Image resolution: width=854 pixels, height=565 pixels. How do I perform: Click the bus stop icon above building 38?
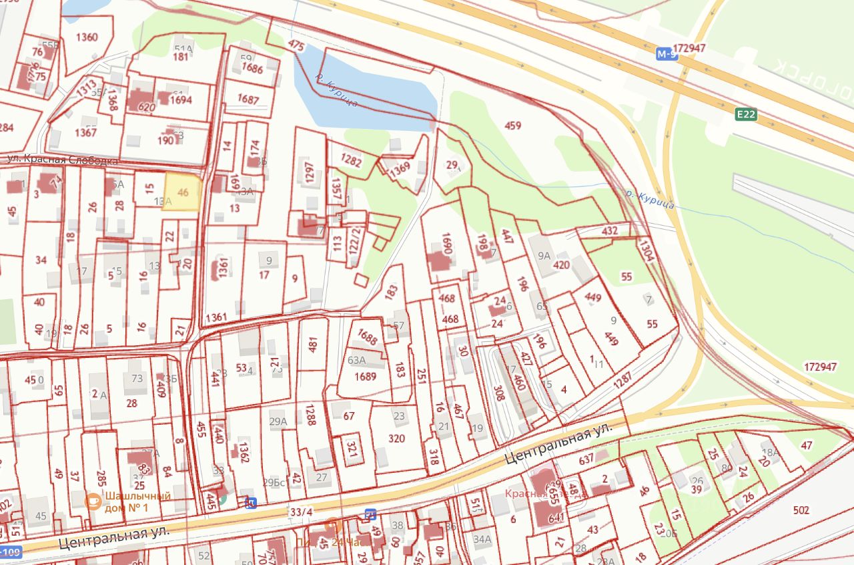point(370,514)
